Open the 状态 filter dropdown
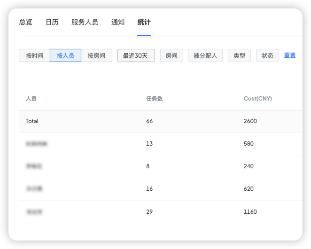The height and width of the screenshot is (249, 311). (267, 55)
